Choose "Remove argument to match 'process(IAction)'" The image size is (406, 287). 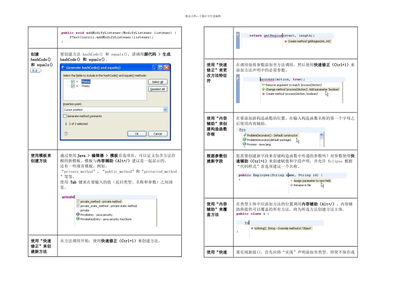(294, 85)
